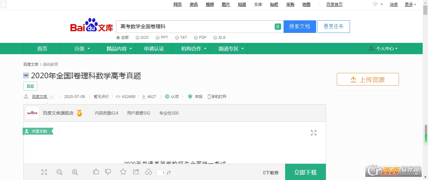Click the 个人中心 user avatar icon
The width and height of the screenshot is (428, 180).
(x=371, y=49)
